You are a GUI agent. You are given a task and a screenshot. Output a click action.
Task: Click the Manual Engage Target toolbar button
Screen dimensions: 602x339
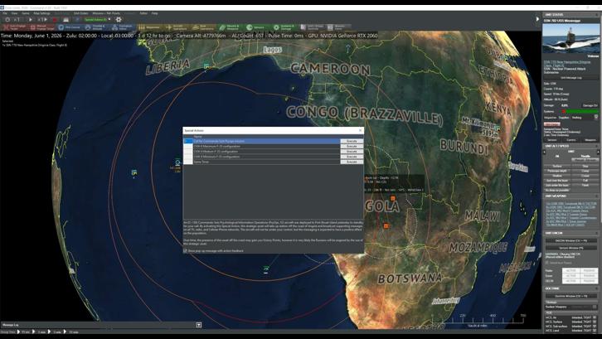tap(41, 27)
